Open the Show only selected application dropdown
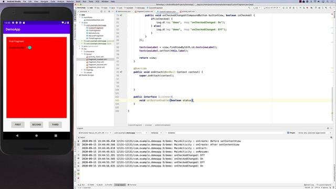This screenshot has width=336, height=189. 314,133
